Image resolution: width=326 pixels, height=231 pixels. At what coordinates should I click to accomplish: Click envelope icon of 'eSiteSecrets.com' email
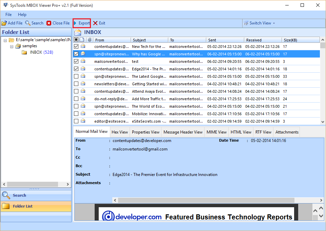point(83,121)
